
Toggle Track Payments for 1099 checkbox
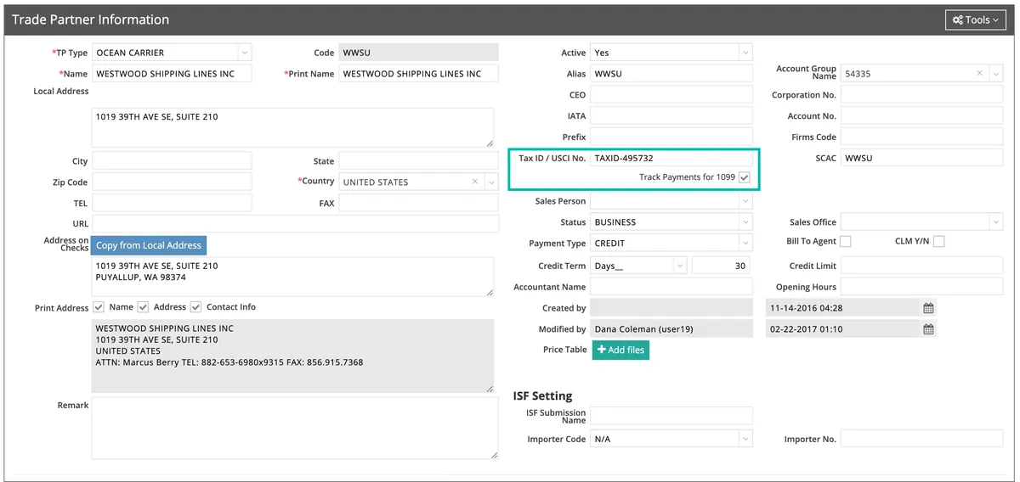pos(745,177)
